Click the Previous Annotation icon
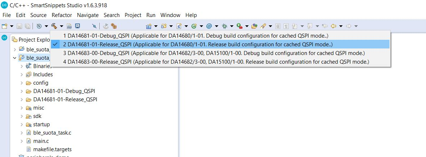This screenshot has height=157, width=426. (x=310, y=26)
